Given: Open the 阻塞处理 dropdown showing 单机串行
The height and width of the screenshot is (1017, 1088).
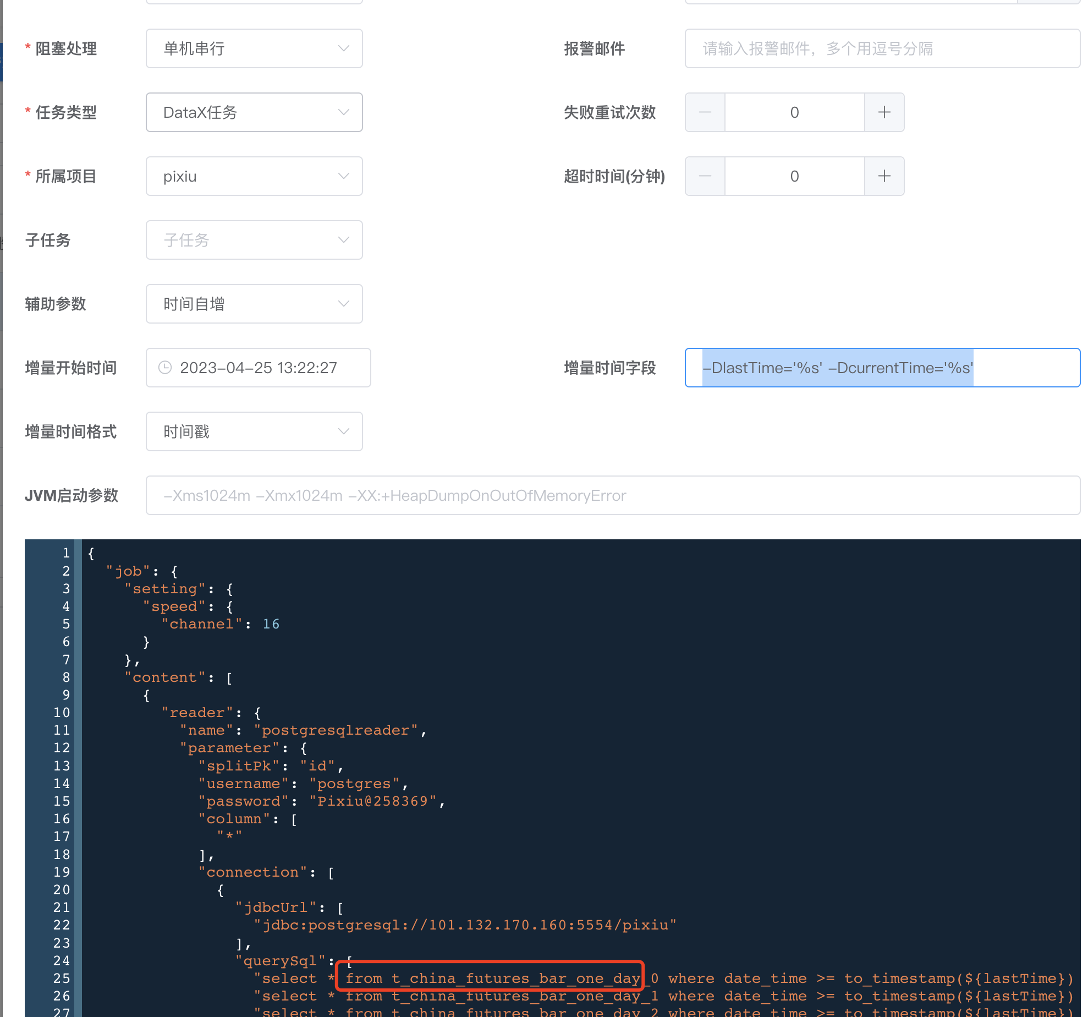Looking at the screenshot, I should [254, 48].
